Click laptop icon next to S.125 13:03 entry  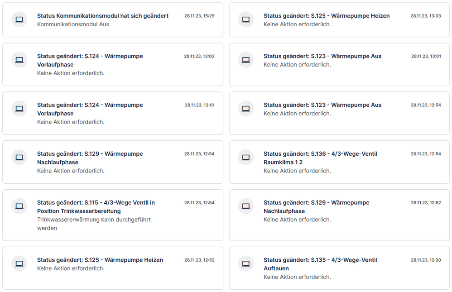tap(245, 19)
